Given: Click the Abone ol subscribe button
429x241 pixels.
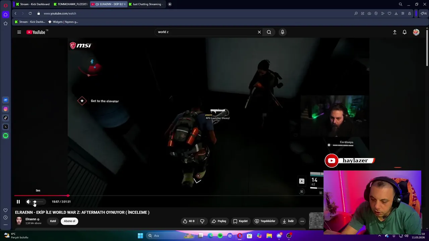Looking at the screenshot, I should (x=69, y=221).
